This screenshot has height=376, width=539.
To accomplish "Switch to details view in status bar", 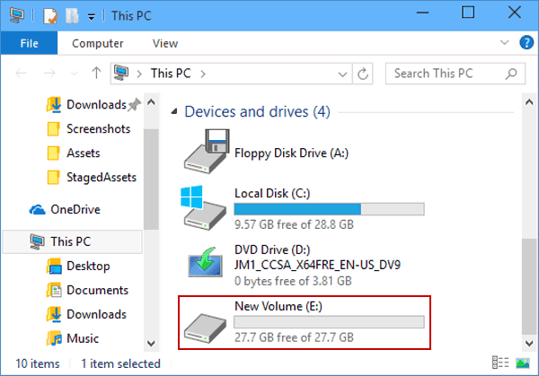I will 500,363.
